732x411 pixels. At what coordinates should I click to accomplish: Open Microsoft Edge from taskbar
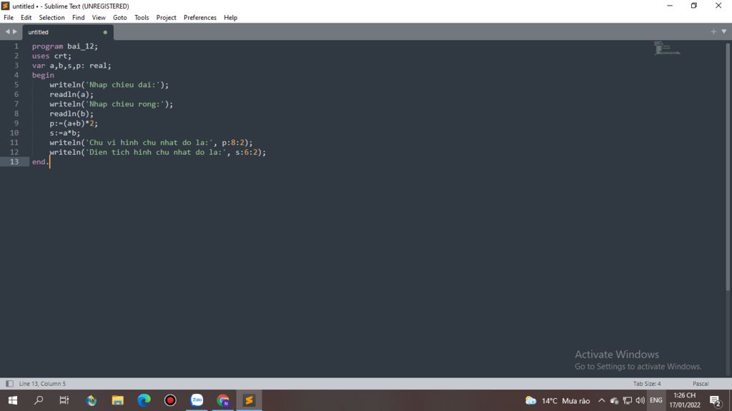(144, 400)
